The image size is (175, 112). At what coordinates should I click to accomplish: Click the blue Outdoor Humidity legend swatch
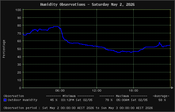pyautogui.click(x=5, y=100)
